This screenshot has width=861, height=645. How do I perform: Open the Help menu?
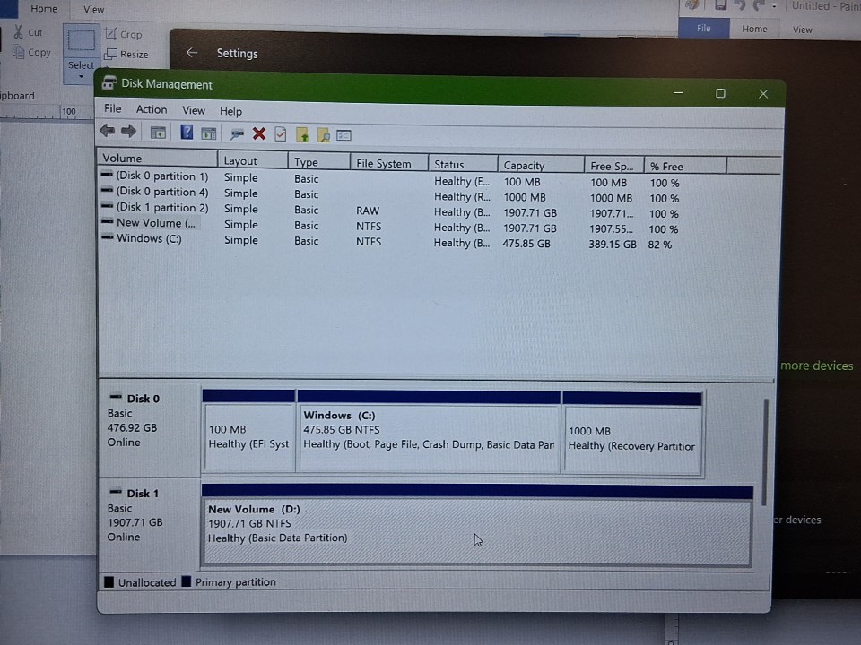(230, 111)
